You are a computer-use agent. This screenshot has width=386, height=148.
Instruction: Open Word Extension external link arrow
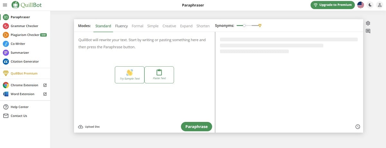[45, 94]
